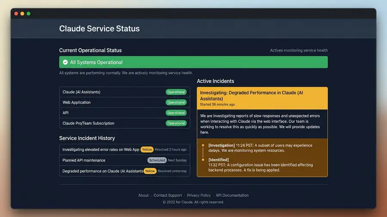The height and width of the screenshot is (217, 387).
Task: Click the [Investigation] 11:24 PST update entry
Action: point(261,148)
